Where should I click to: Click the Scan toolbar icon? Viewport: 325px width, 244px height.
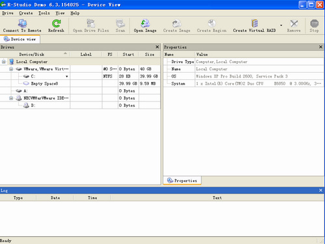(x=120, y=23)
